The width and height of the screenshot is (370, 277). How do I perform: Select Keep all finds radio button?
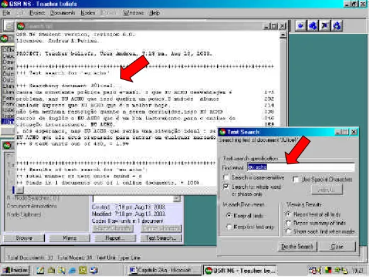click(x=229, y=216)
